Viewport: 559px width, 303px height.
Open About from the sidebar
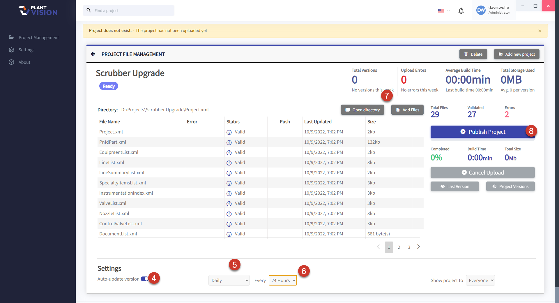[24, 62]
